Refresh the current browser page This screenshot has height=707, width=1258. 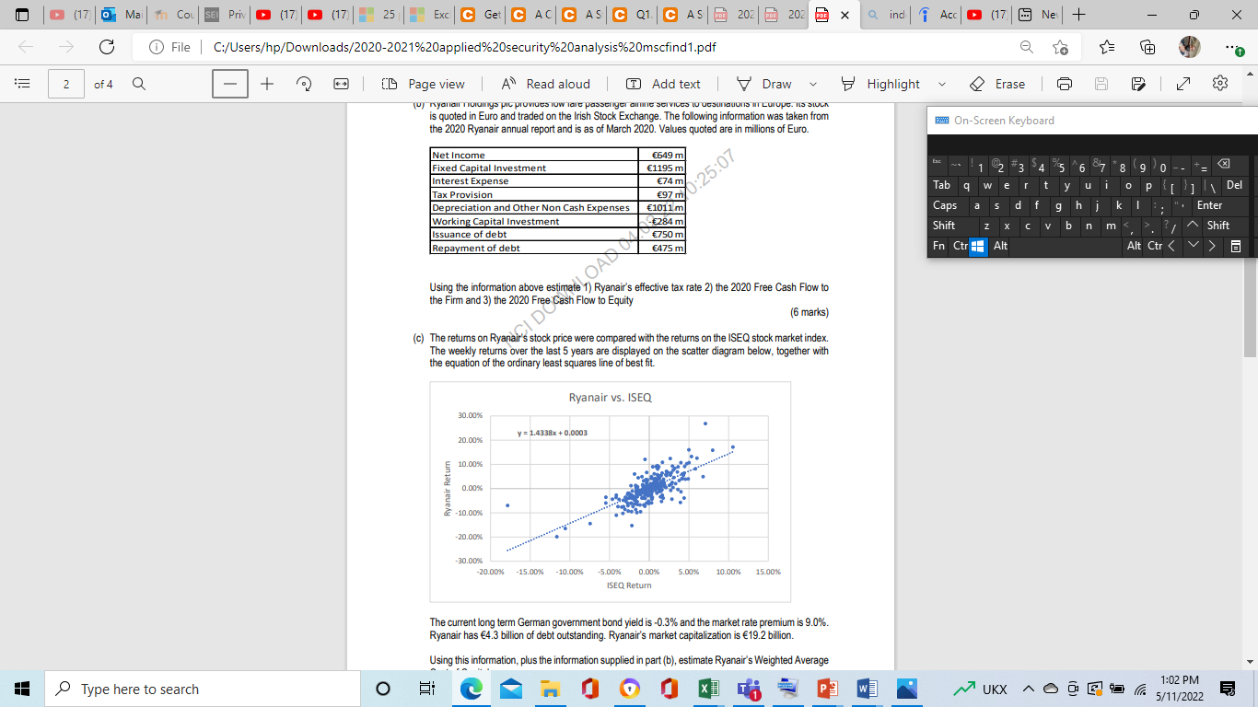click(106, 47)
